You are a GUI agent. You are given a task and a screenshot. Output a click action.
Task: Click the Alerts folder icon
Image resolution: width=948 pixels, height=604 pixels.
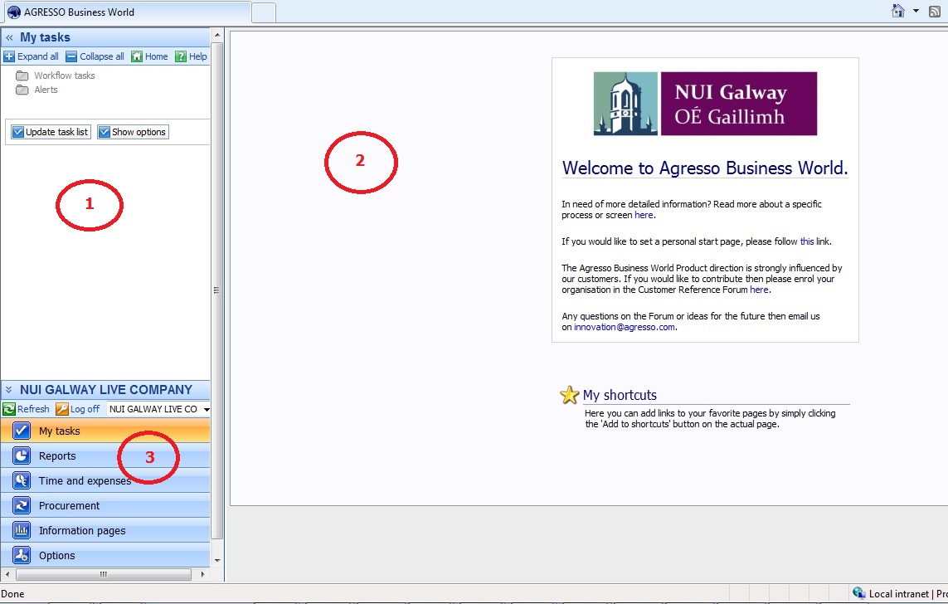coord(22,90)
